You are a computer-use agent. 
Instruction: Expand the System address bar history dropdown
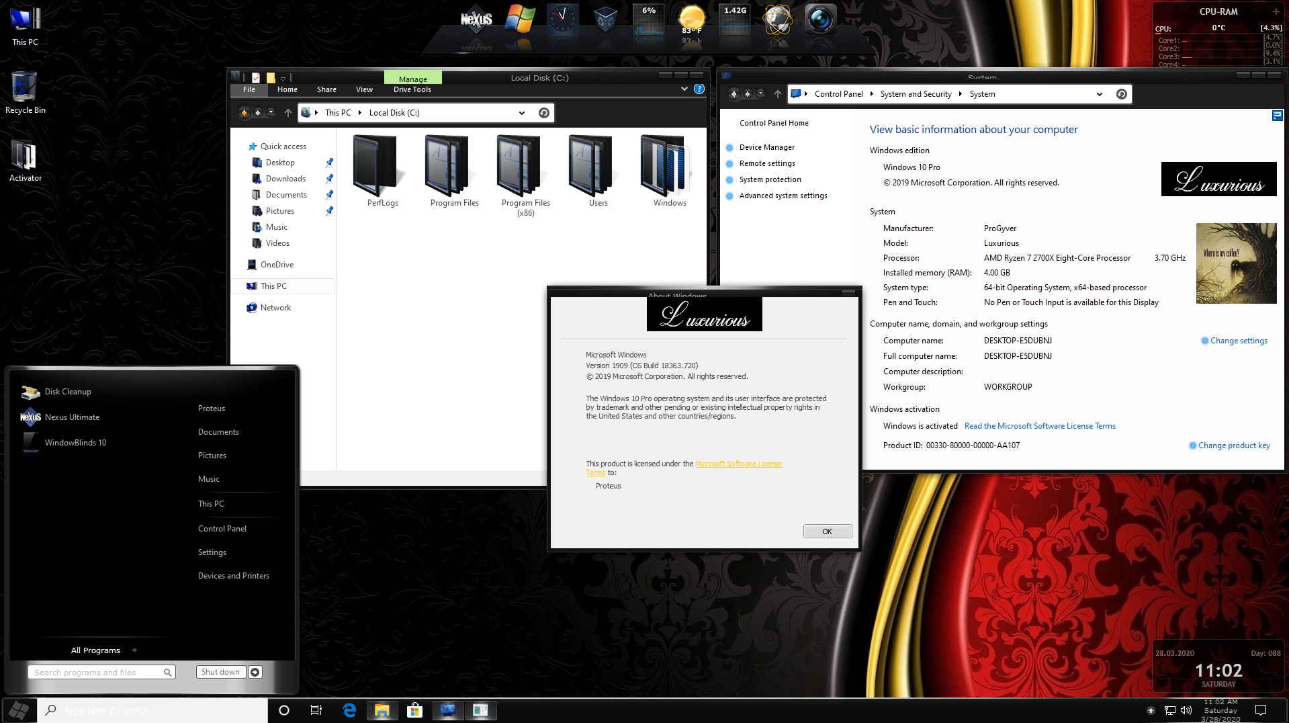pyautogui.click(x=1100, y=94)
